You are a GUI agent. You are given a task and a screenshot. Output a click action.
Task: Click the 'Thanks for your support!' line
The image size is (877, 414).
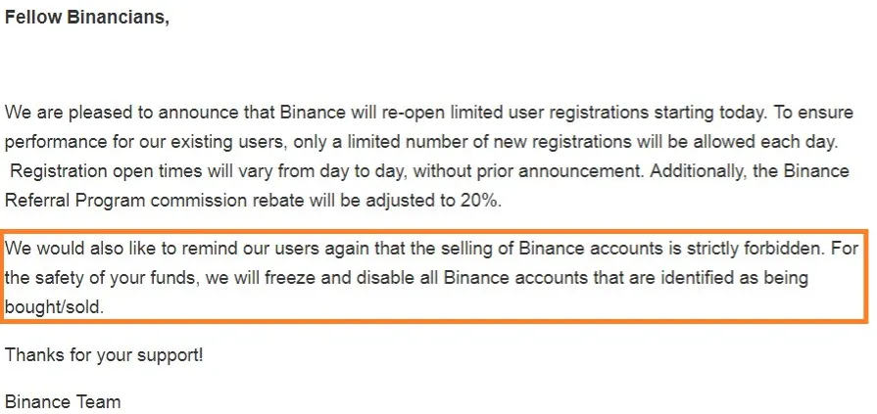point(104,354)
